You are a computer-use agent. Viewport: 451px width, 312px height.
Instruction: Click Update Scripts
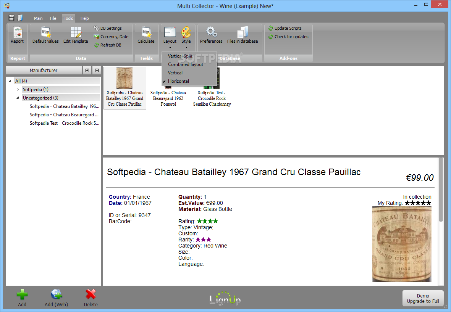285,28
